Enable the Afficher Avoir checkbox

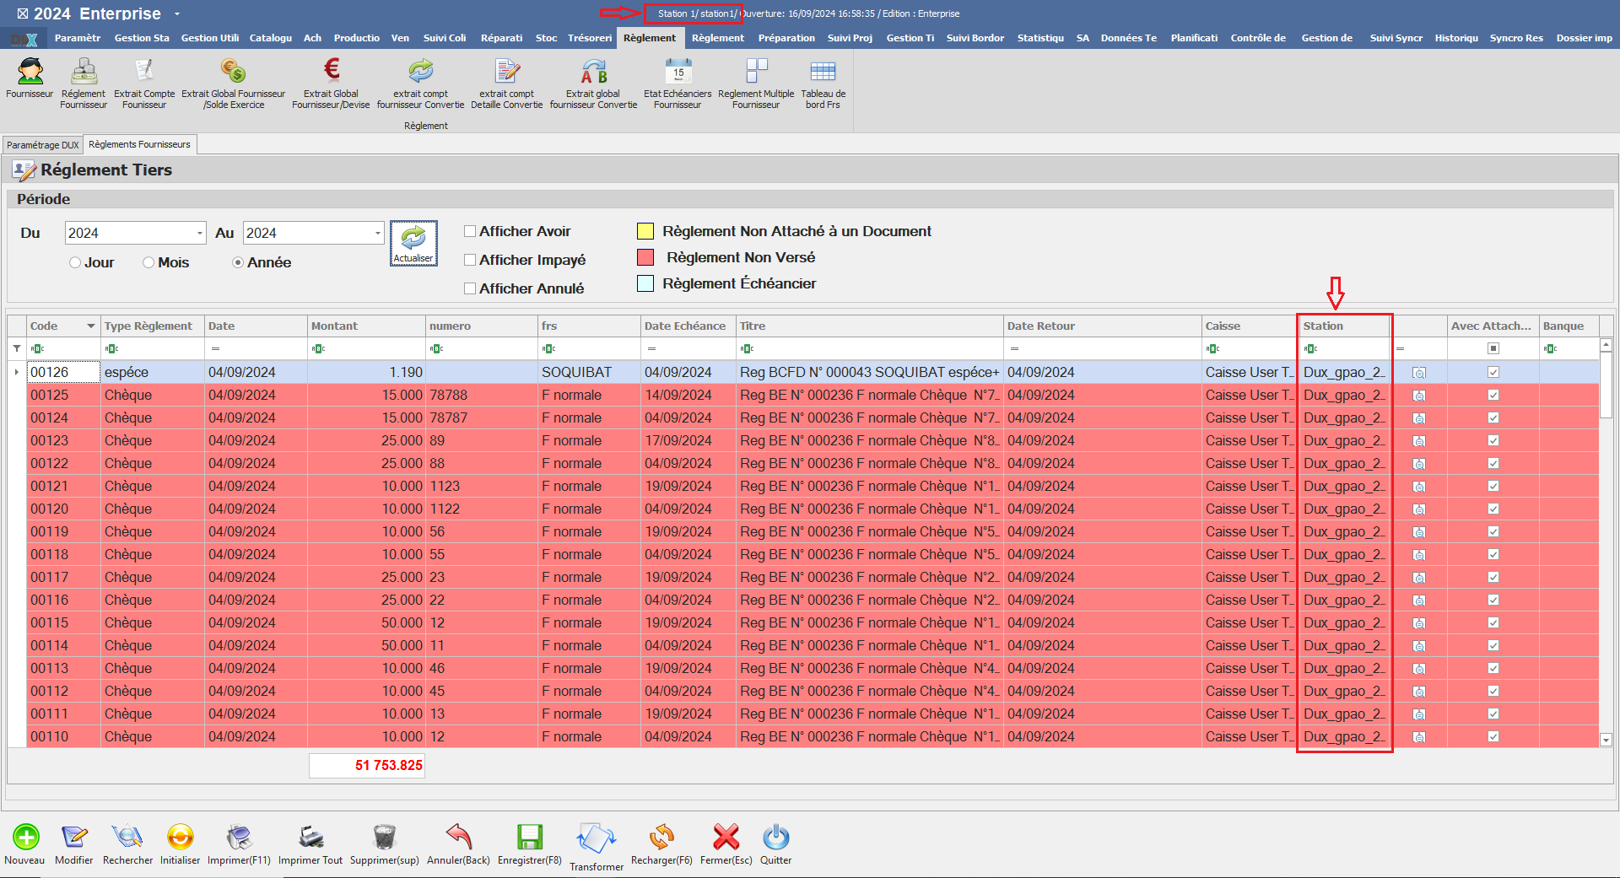pyautogui.click(x=470, y=231)
